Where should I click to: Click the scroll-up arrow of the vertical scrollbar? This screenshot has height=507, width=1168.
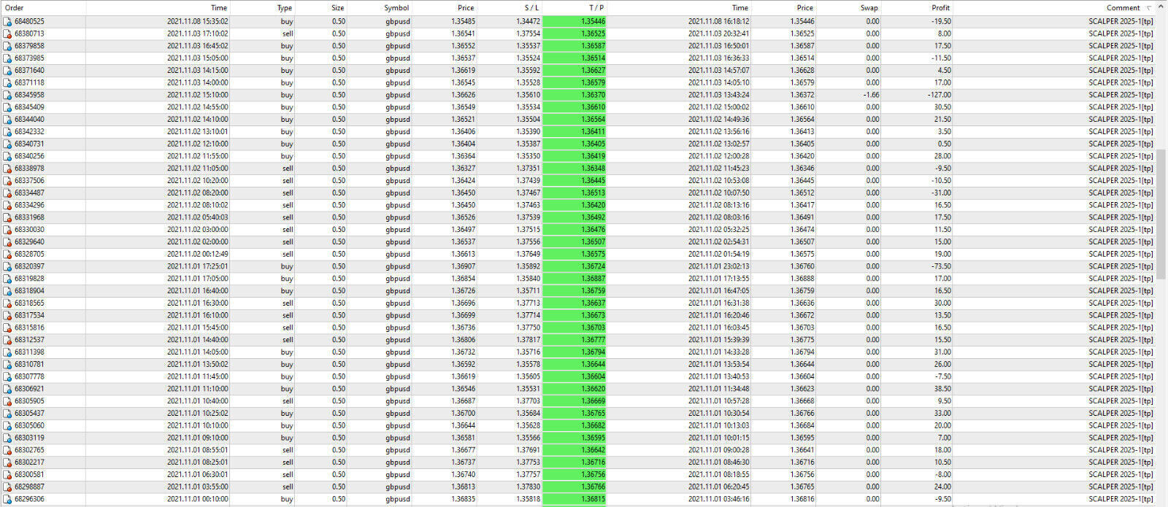point(1161,8)
